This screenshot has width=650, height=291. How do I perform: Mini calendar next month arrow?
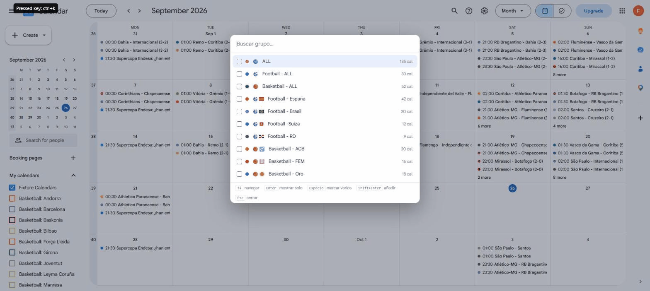[x=74, y=60]
